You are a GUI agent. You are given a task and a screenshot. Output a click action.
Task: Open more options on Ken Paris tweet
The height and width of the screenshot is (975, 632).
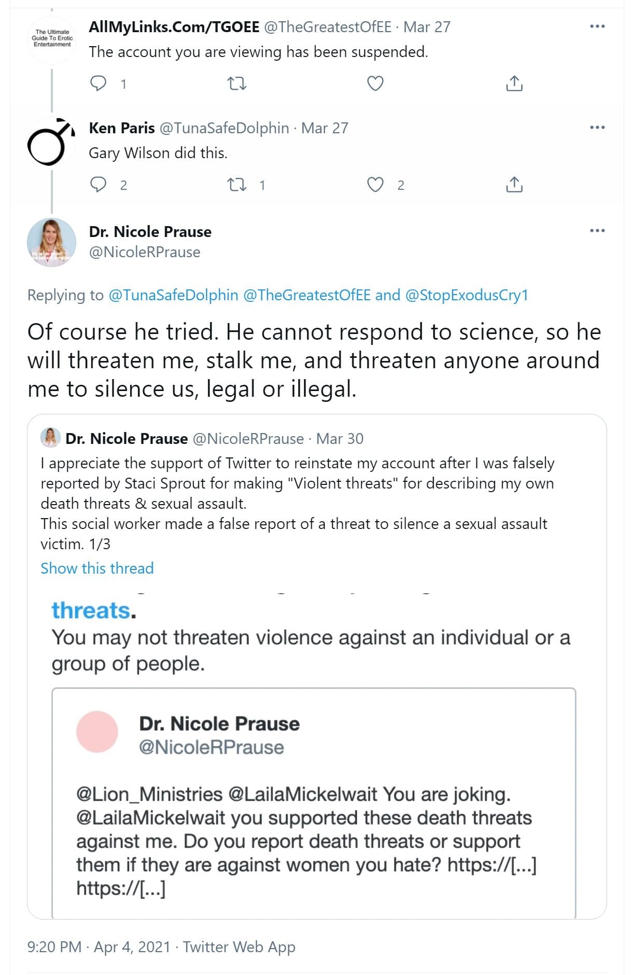pyautogui.click(x=597, y=128)
